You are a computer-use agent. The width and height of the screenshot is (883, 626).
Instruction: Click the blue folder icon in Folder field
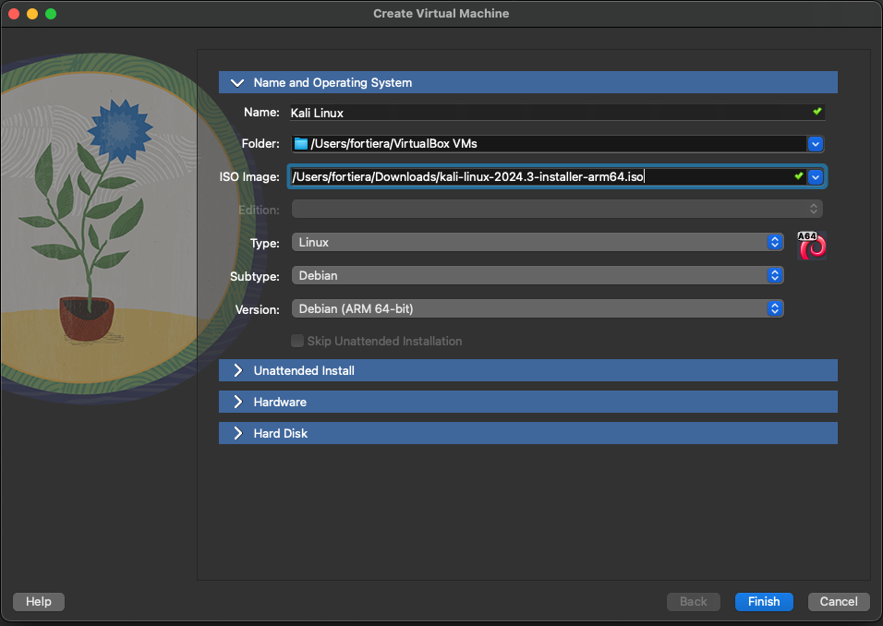click(300, 144)
